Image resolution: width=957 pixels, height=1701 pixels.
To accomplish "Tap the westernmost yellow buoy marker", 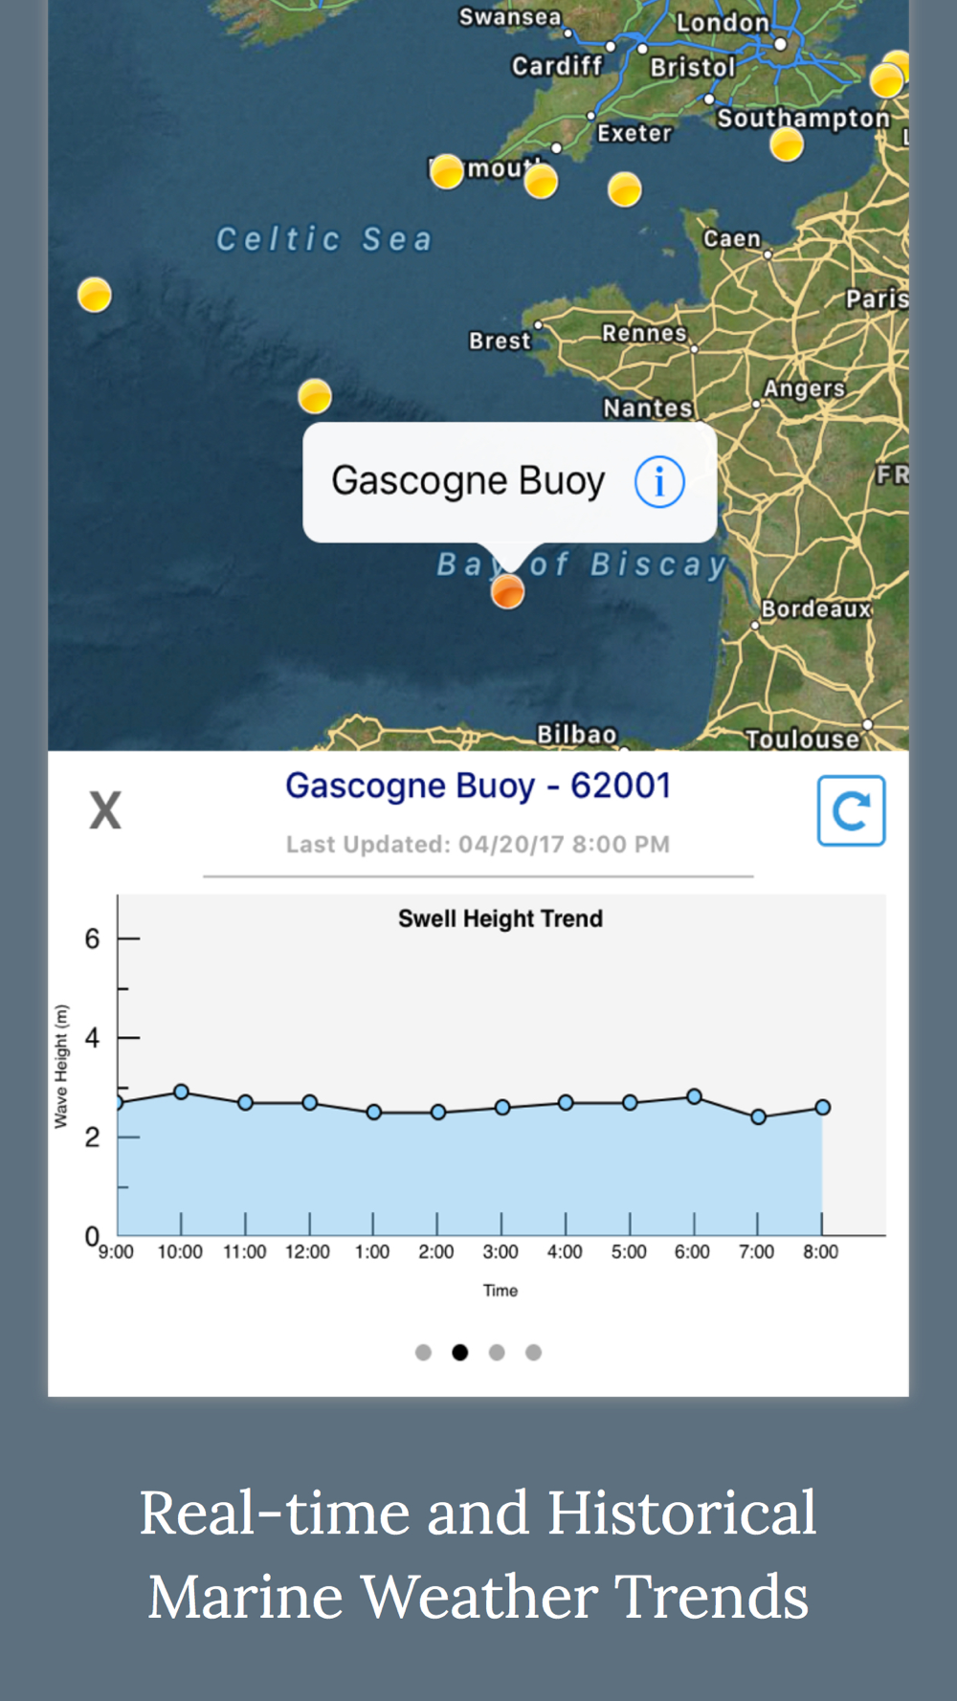I will point(95,295).
